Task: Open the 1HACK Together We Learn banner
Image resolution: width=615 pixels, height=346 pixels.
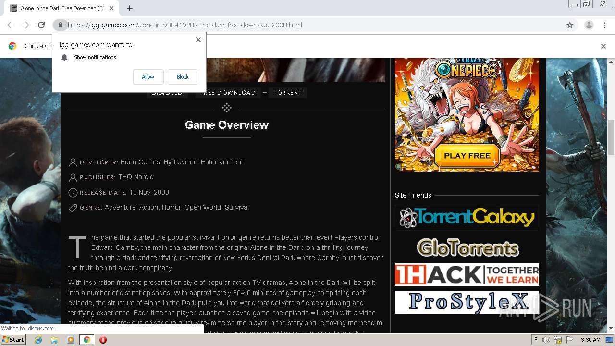Action: [467, 274]
